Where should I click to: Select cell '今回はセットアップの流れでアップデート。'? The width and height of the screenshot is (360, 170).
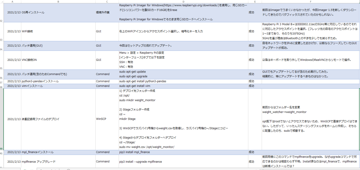pyautogui.click(x=183, y=46)
